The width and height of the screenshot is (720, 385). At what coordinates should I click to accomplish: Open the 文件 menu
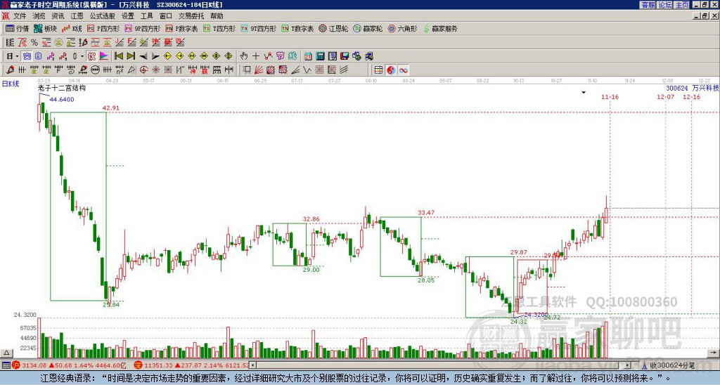pos(20,16)
